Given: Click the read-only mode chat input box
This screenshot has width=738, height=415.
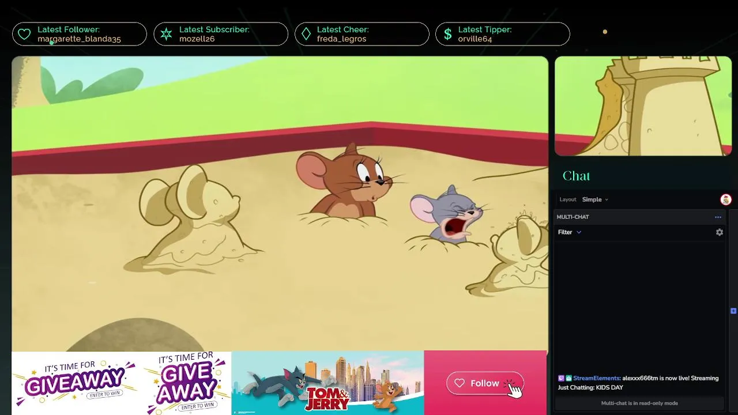Looking at the screenshot, I should (x=639, y=403).
